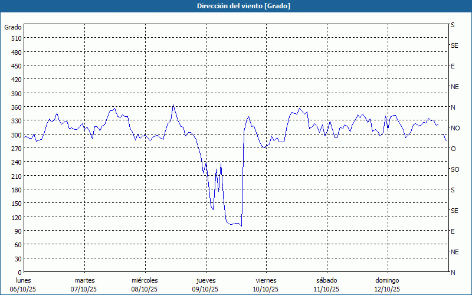
Task: Select the jueves 09/10/25 date label
Action: [205, 284]
